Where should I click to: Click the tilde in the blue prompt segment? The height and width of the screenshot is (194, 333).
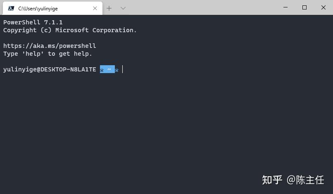click(109, 69)
